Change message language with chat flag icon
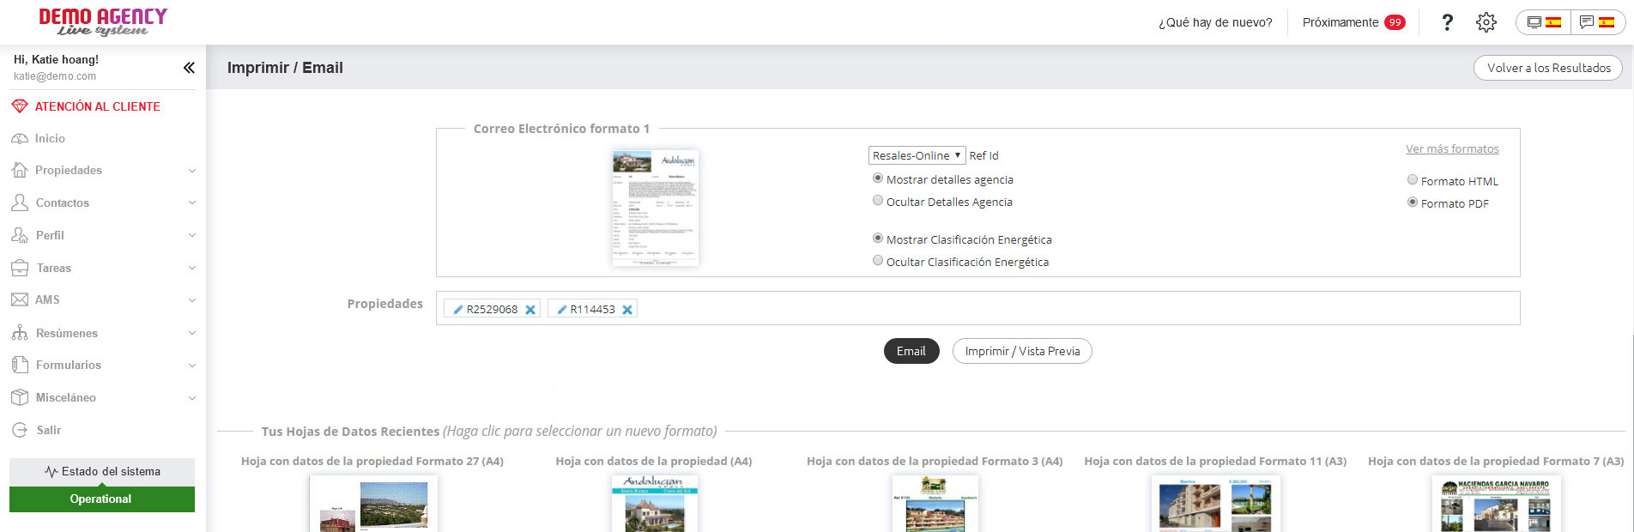Screen dimensions: 1634x532 1597,22
